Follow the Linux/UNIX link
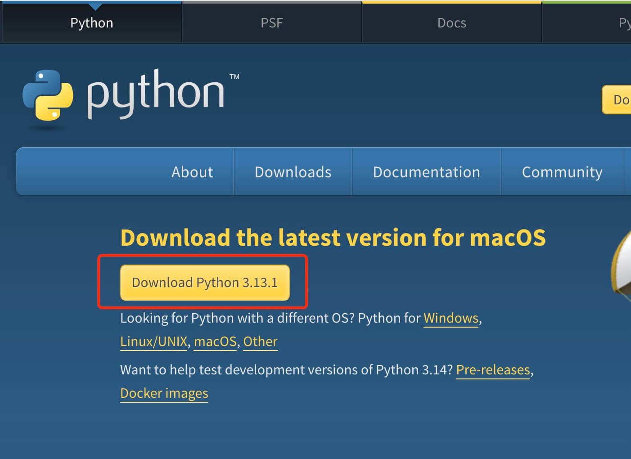This screenshot has height=459, width=631. coord(154,342)
